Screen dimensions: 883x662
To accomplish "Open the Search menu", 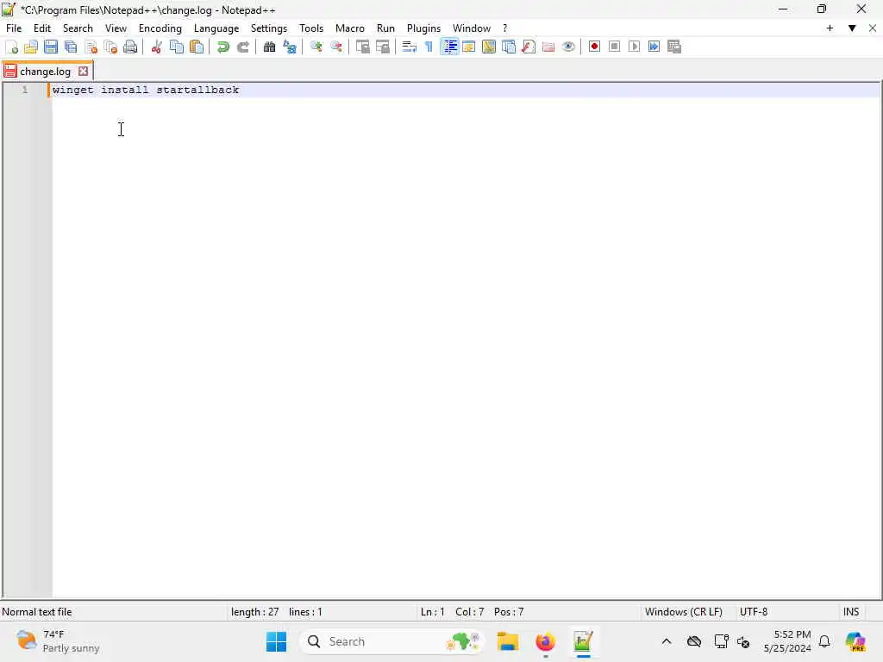I will (78, 28).
